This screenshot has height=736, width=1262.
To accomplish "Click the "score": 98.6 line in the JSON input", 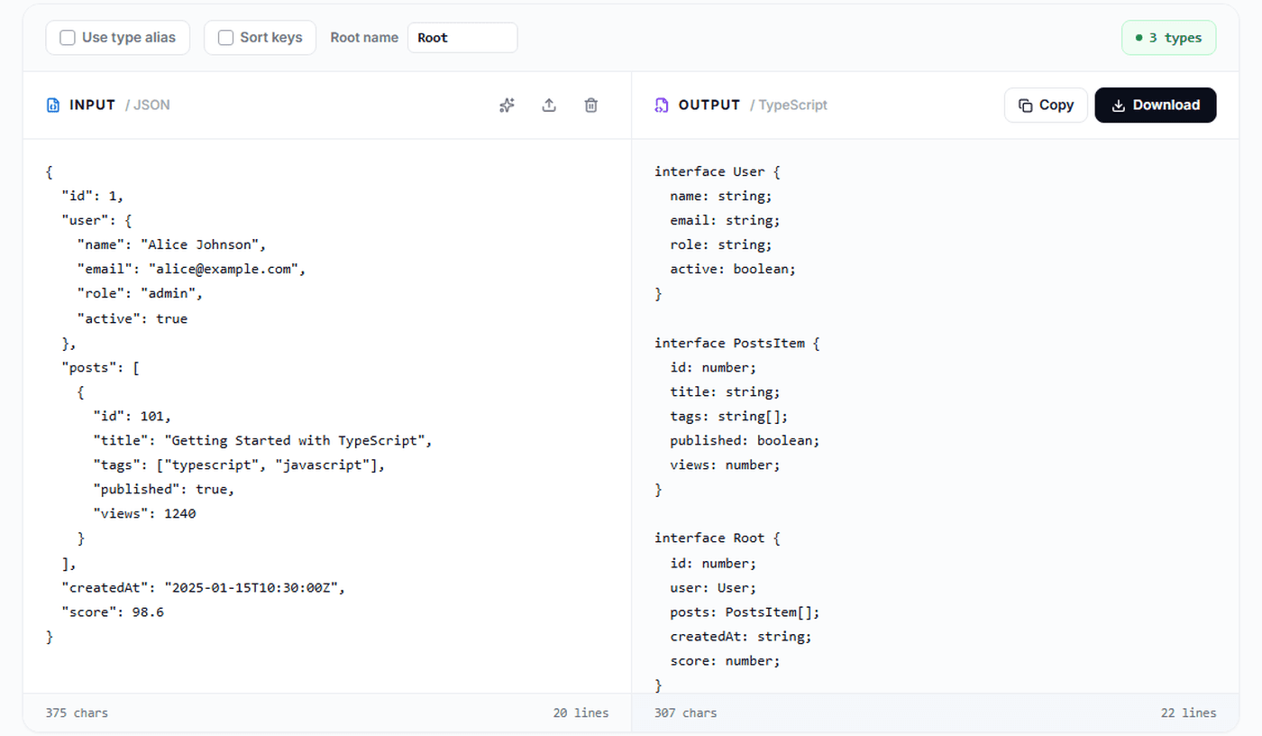I will pyautogui.click(x=113, y=612).
